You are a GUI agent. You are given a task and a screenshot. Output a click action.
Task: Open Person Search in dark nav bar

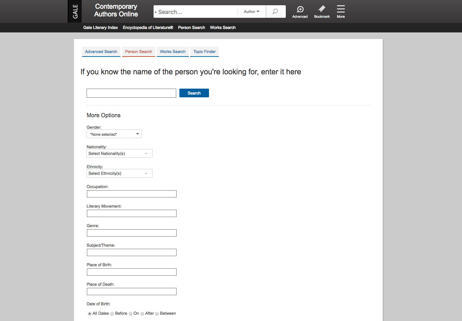tap(192, 28)
